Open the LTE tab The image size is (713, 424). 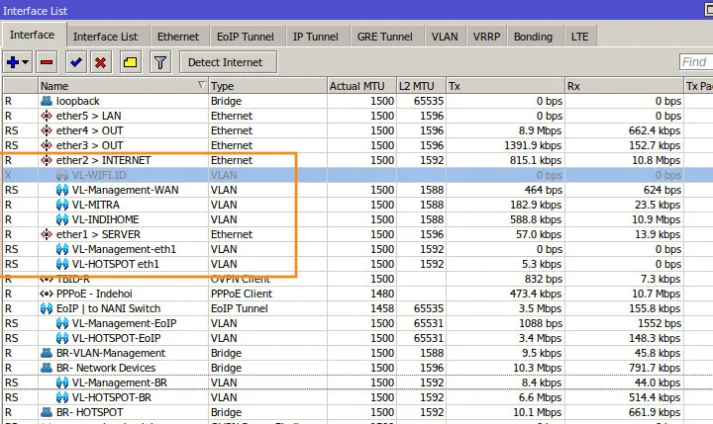click(x=579, y=37)
